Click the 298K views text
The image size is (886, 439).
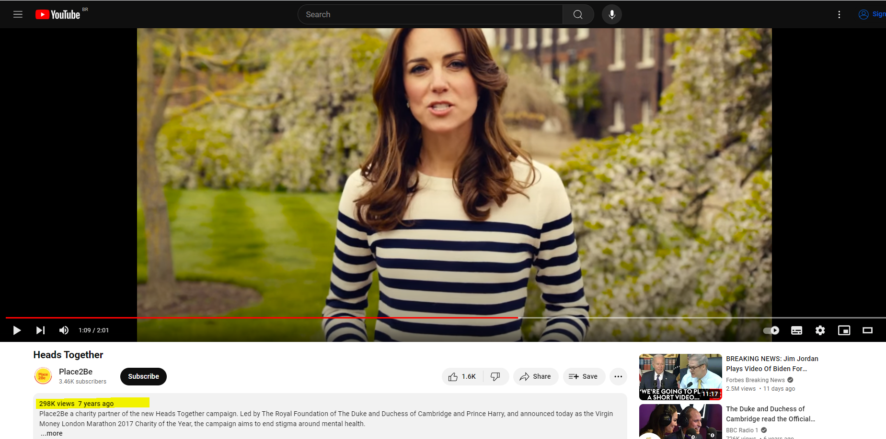click(x=57, y=404)
